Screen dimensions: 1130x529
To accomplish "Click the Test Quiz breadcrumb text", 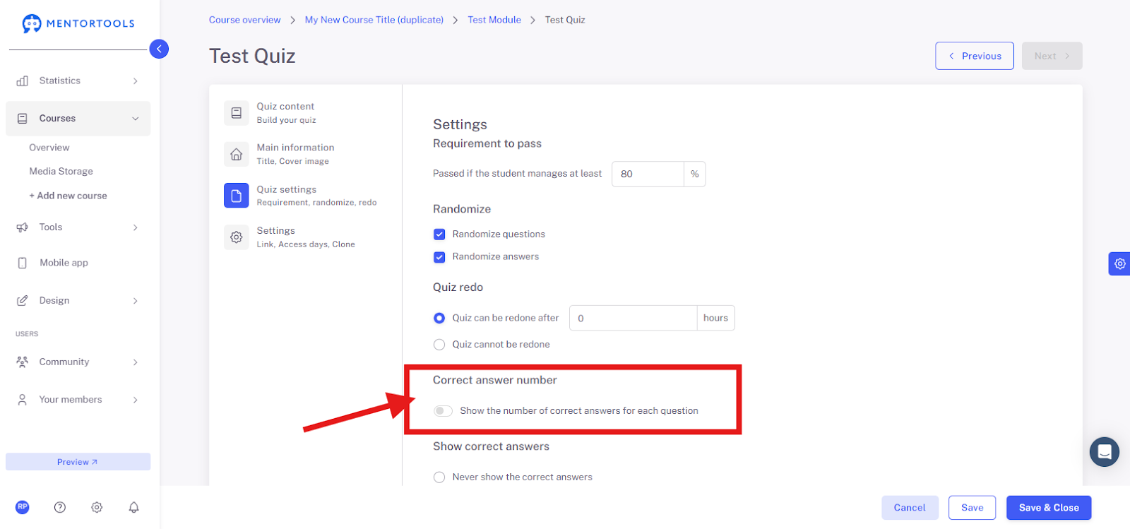I will point(565,20).
